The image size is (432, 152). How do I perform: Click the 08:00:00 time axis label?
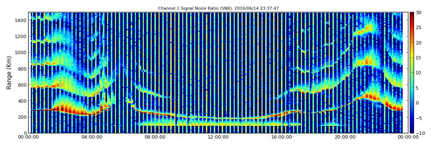click(154, 137)
